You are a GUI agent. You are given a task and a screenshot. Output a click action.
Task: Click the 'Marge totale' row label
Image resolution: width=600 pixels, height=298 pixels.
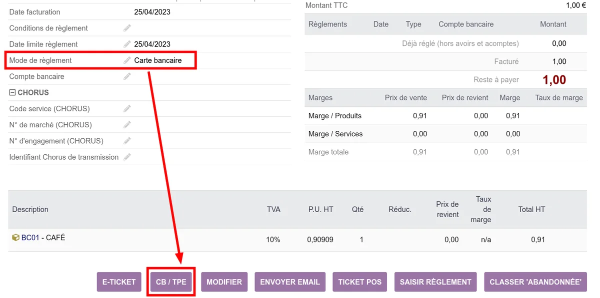pos(328,152)
